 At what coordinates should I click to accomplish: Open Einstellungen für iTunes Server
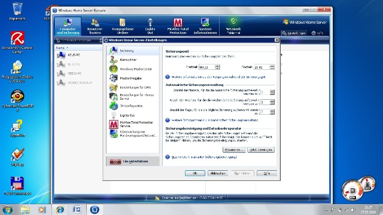coord(133,97)
